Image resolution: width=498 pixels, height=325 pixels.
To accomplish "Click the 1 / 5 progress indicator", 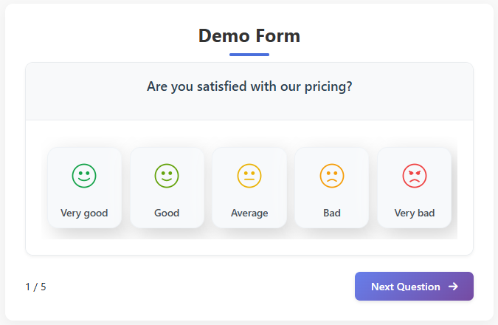I will pos(35,287).
